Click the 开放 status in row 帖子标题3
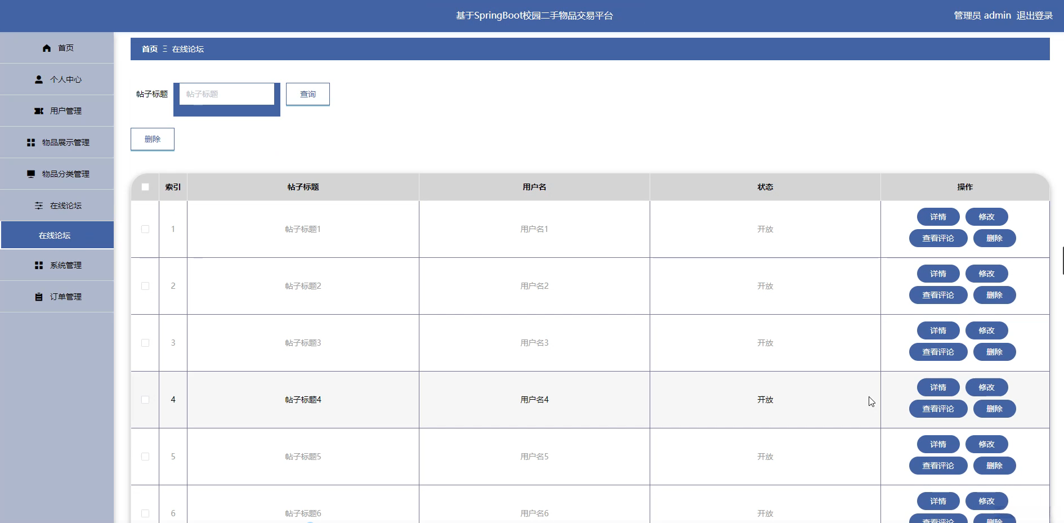This screenshot has height=523, width=1064. pos(765,343)
